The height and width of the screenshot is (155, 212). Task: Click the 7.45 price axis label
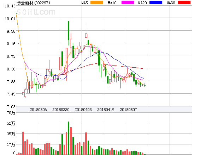click(x=11, y=94)
